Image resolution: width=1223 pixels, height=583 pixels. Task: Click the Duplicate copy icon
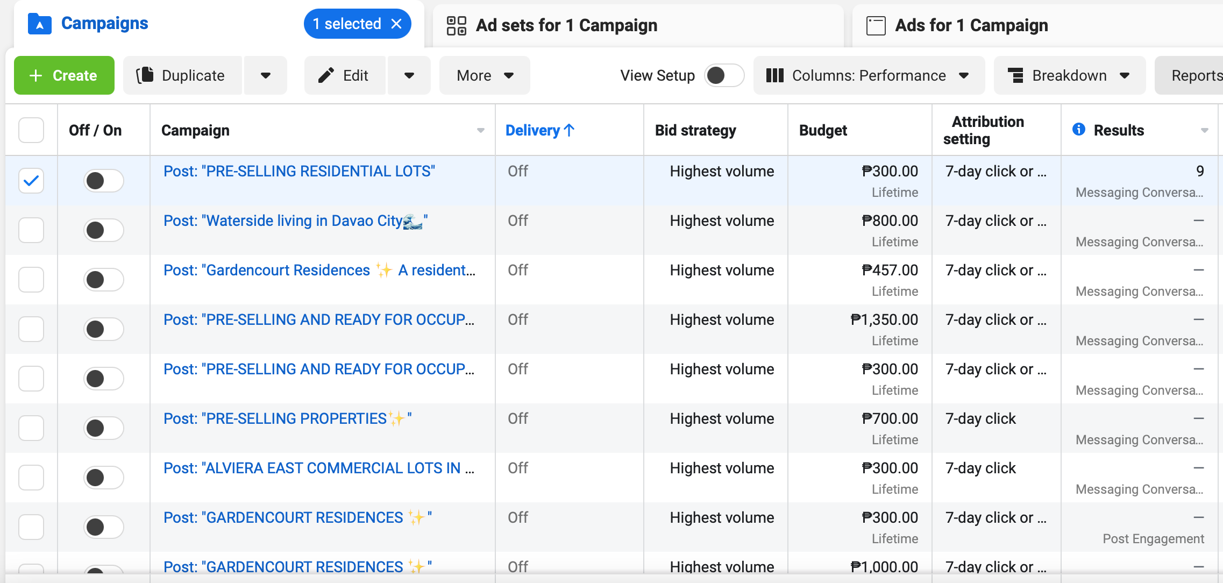coord(145,75)
